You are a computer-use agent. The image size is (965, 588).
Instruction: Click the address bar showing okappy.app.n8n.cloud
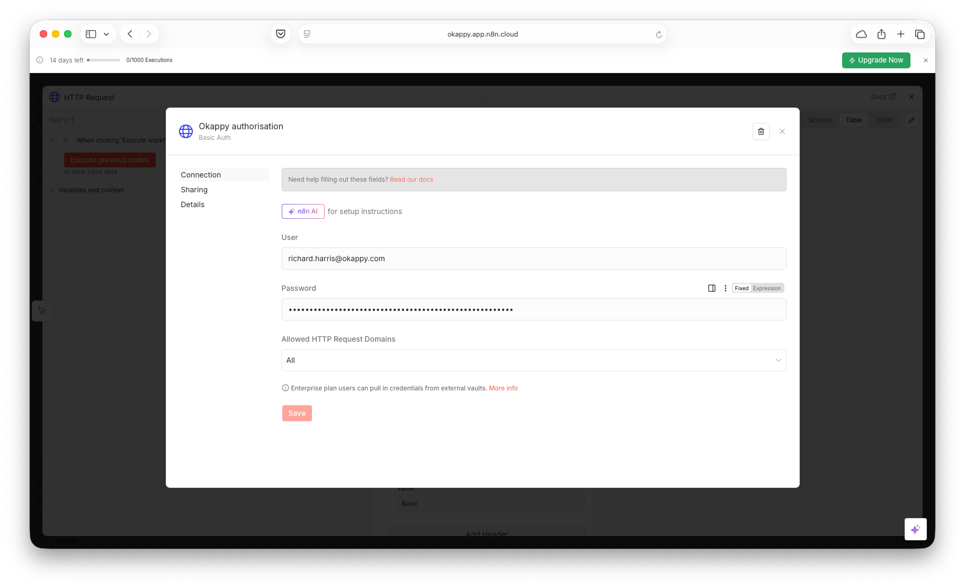click(482, 34)
